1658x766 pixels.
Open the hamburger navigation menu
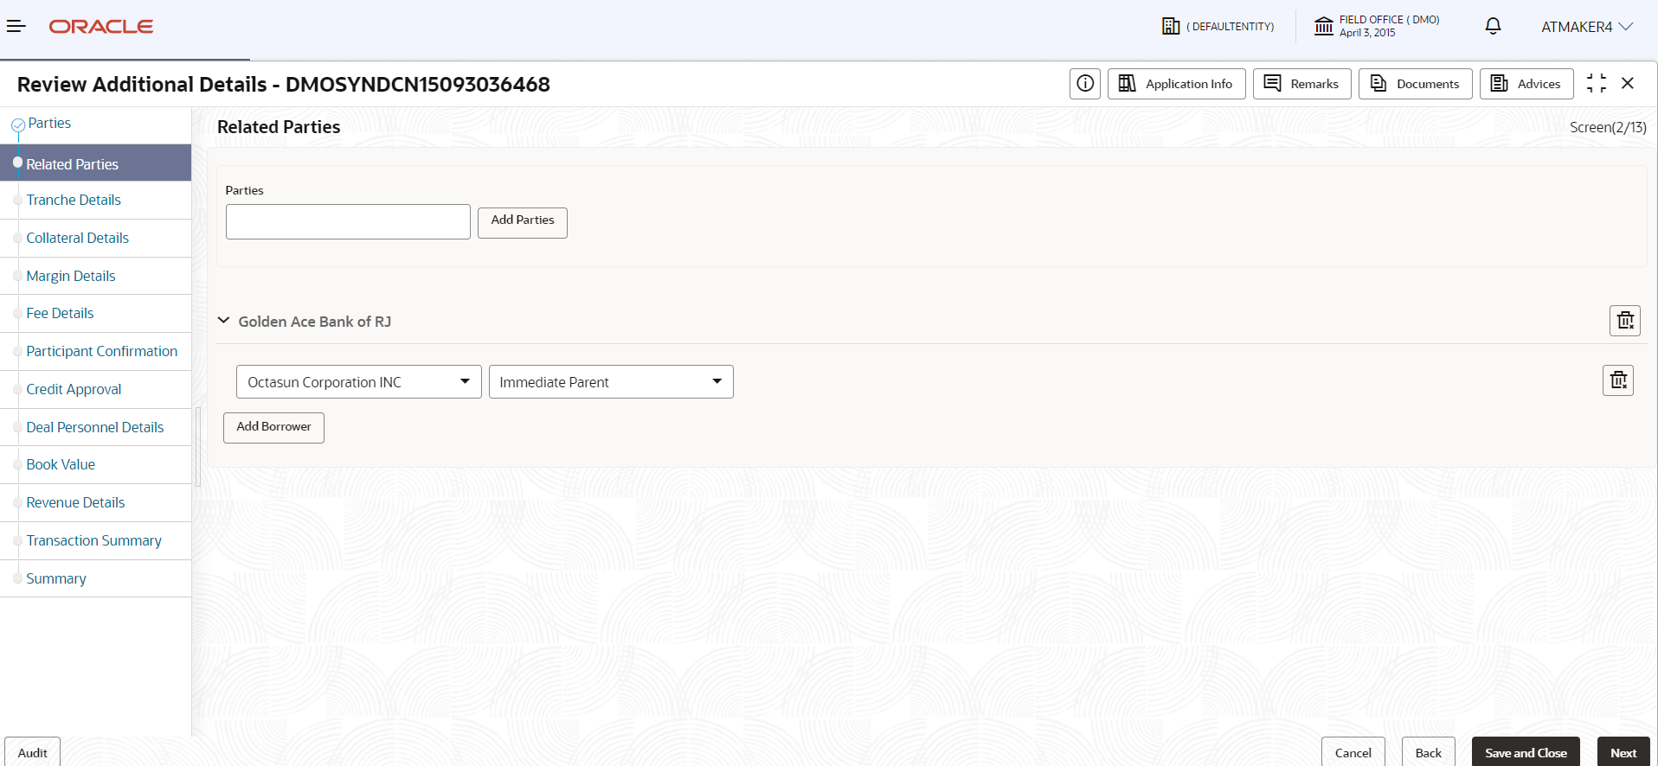coord(16,27)
